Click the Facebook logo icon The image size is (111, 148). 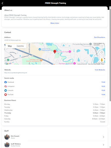5,82
